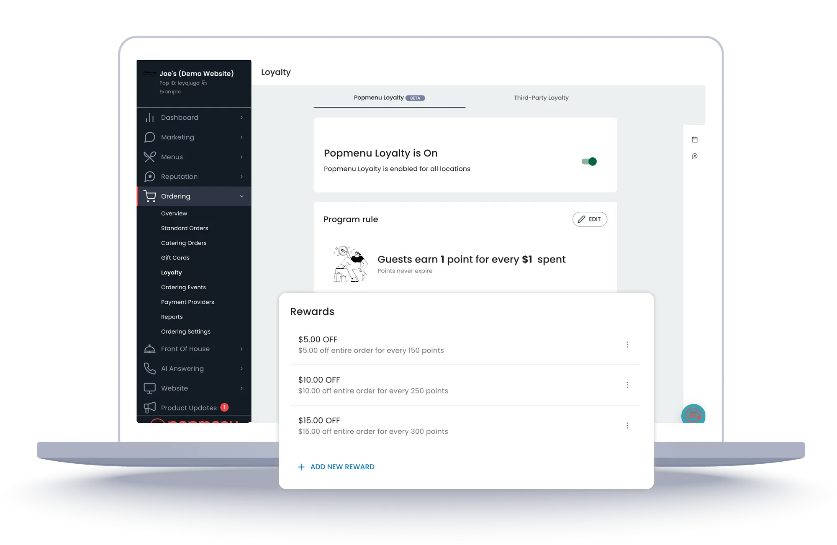Image resolution: width=837 pixels, height=545 pixels.
Task: Click the Marketing speech bubble icon
Action: (149, 137)
